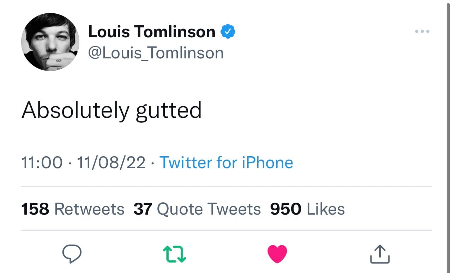453x273 pixels.
Task: Open the reply composer with the speech bubble icon
Action: pyautogui.click(x=72, y=254)
